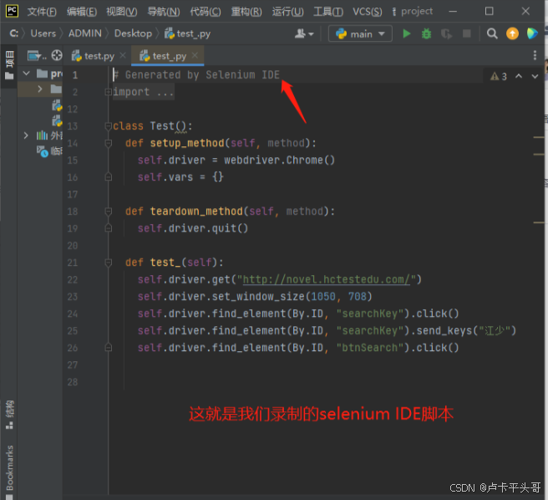Viewport: 548px width, 500px height.
Task: Open the 重构(R) menu
Action: pyautogui.click(x=246, y=12)
